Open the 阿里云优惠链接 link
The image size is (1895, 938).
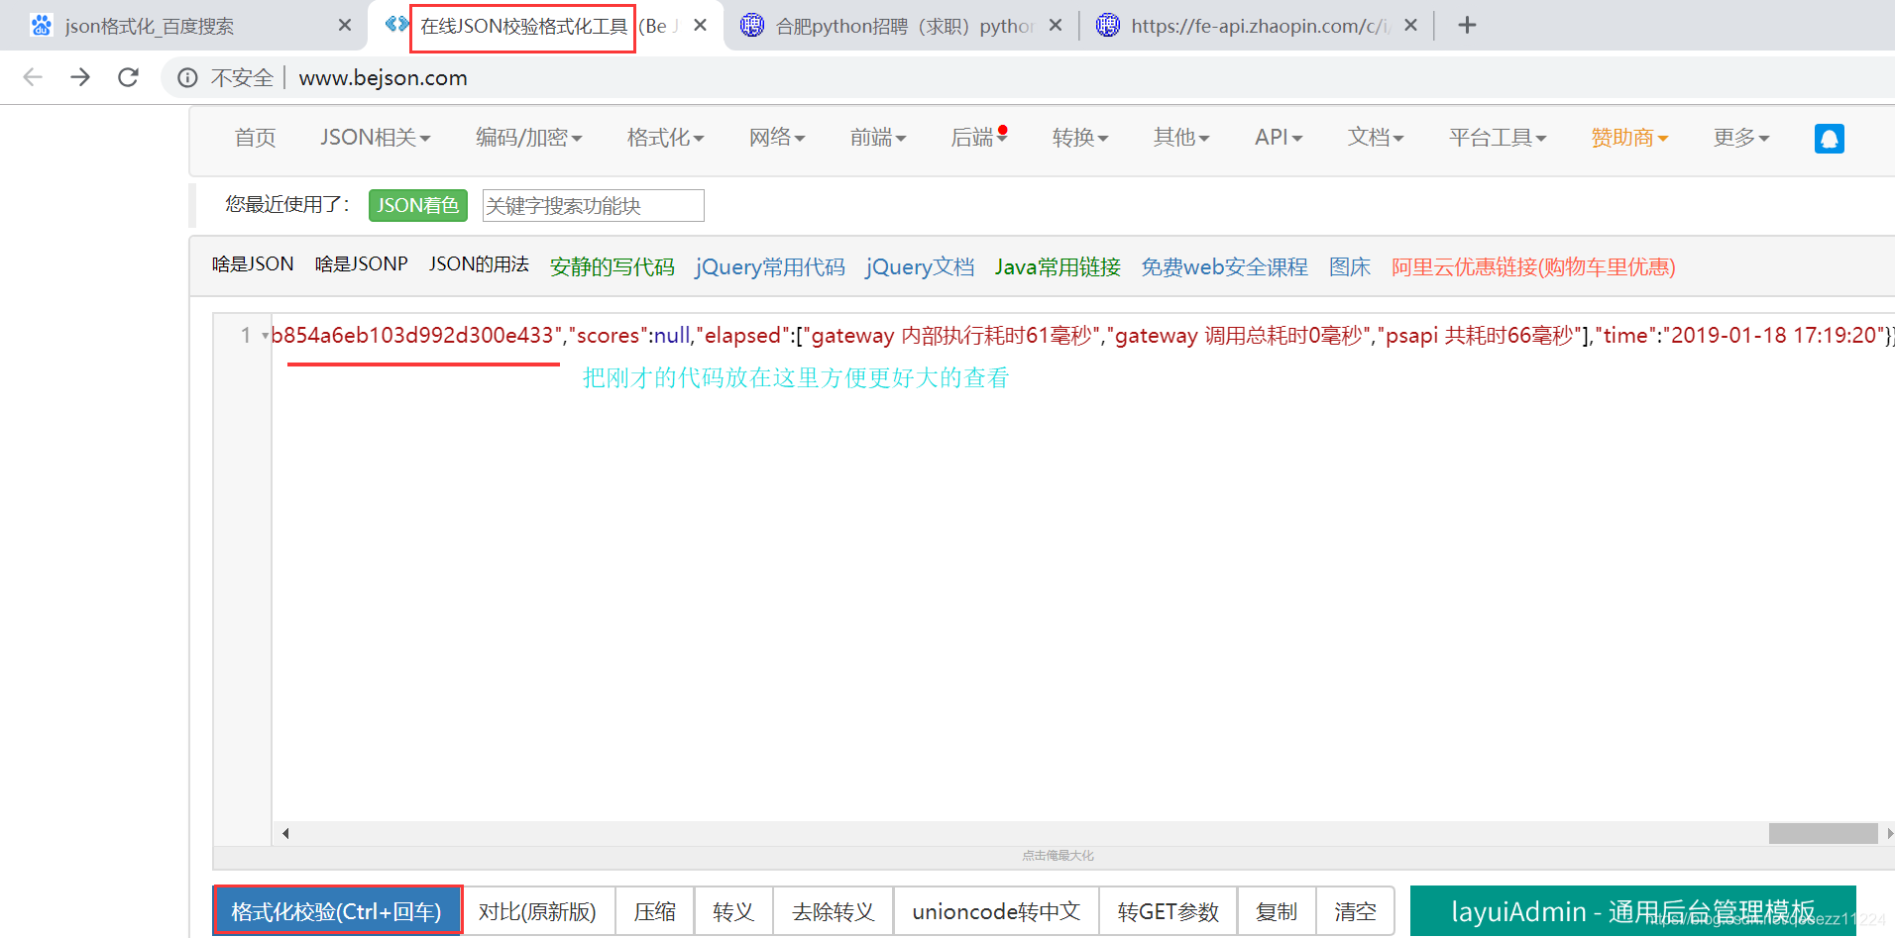1533,267
